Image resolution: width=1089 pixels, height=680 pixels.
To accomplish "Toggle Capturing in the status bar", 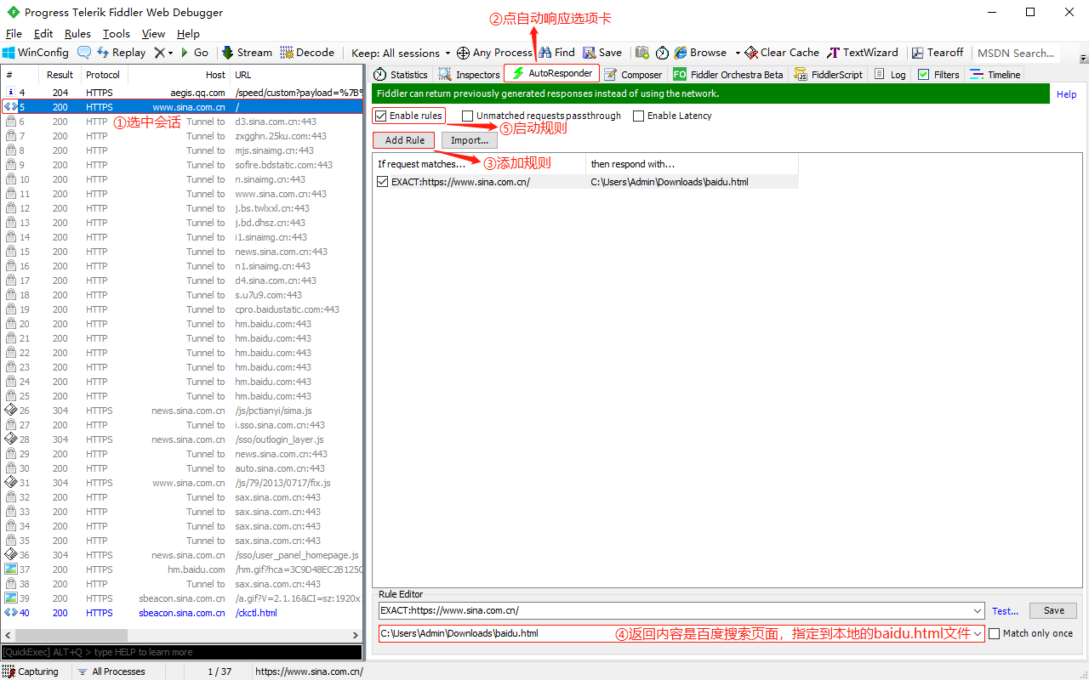I will point(31,671).
